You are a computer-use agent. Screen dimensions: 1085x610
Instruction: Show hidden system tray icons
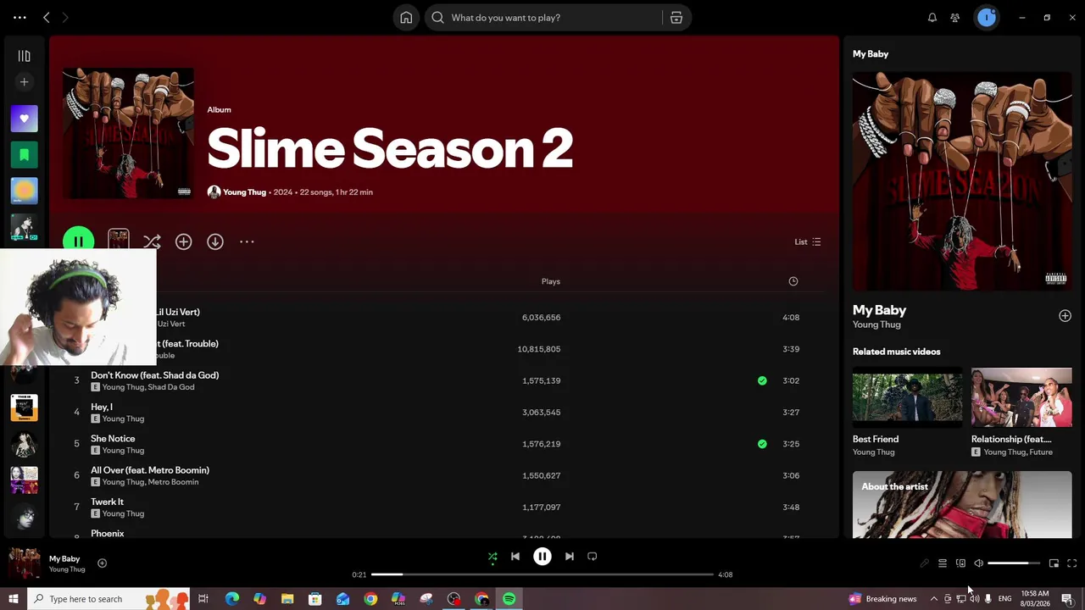933,599
